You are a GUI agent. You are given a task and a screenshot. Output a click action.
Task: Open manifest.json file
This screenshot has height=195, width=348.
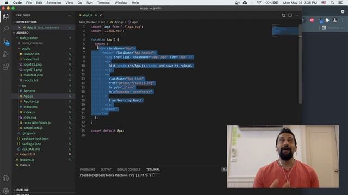pos(33,75)
